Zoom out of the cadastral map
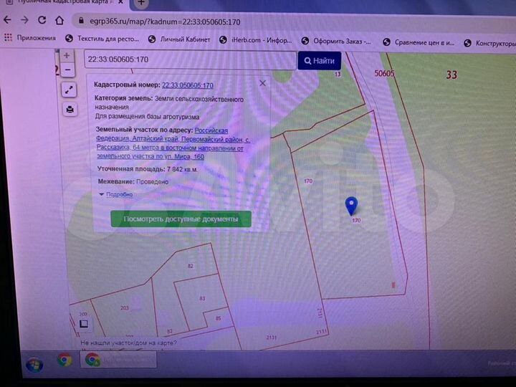 click(67, 70)
